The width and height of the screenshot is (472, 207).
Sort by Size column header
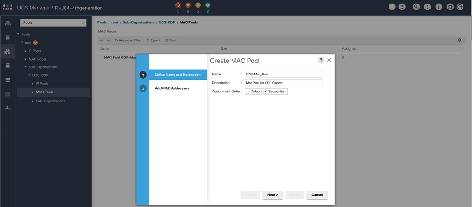coord(223,48)
